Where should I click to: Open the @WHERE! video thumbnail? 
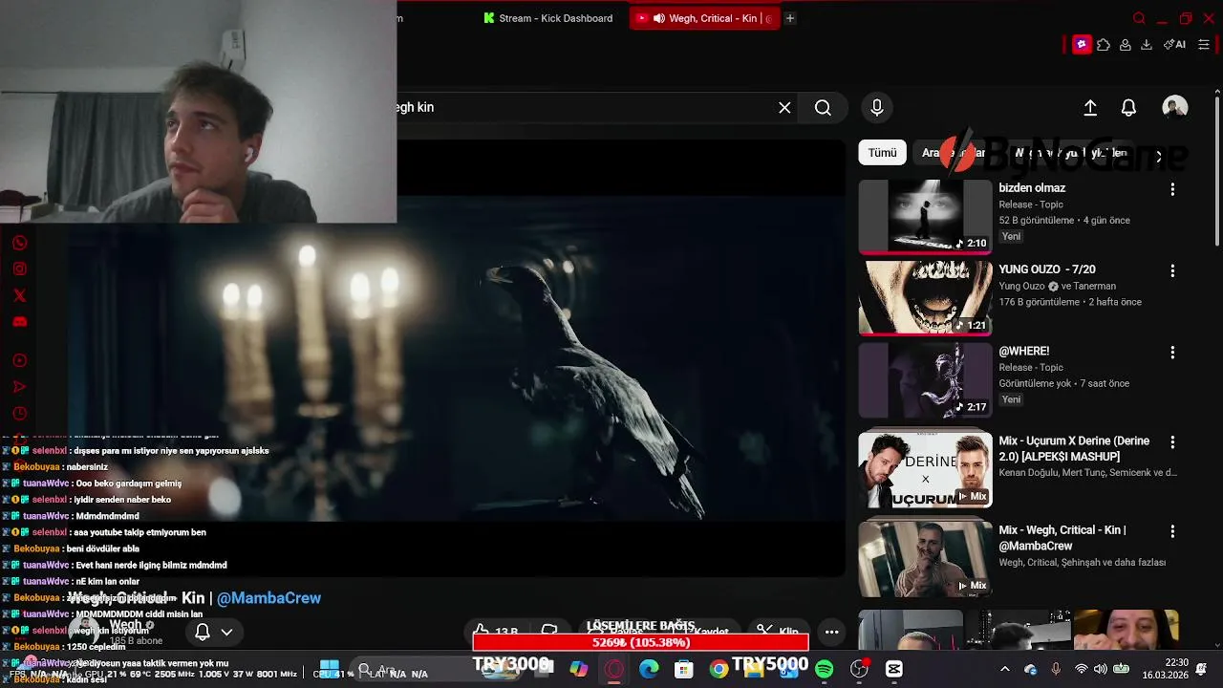coord(925,380)
